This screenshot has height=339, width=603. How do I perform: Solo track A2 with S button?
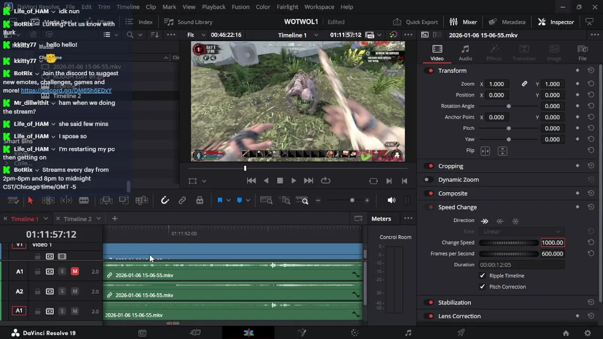tap(62, 291)
